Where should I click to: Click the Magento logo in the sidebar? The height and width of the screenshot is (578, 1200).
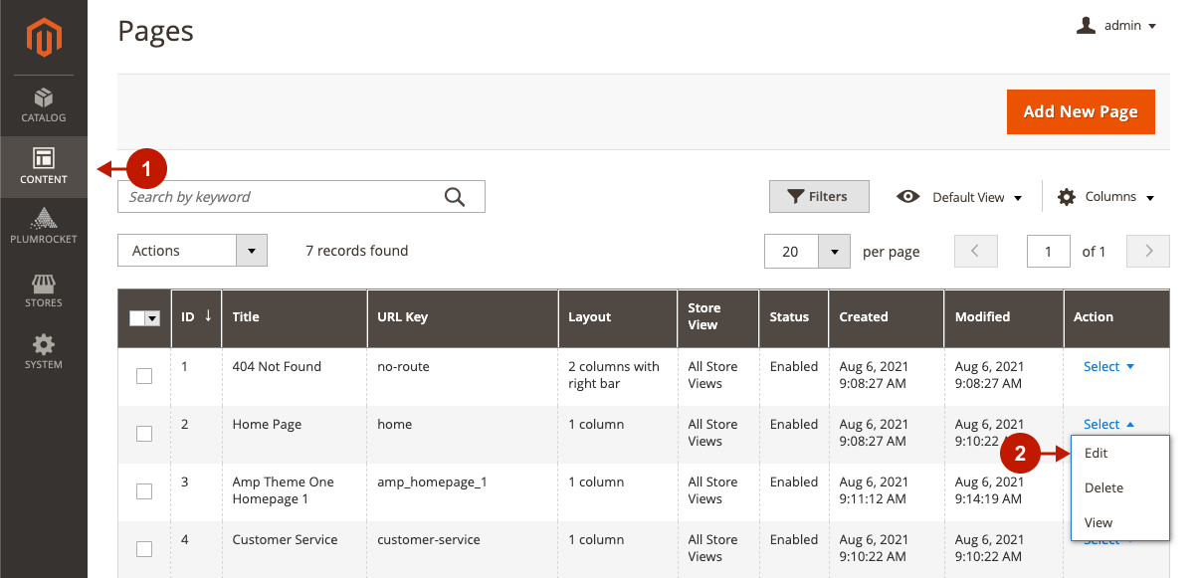tap(43, 38)
